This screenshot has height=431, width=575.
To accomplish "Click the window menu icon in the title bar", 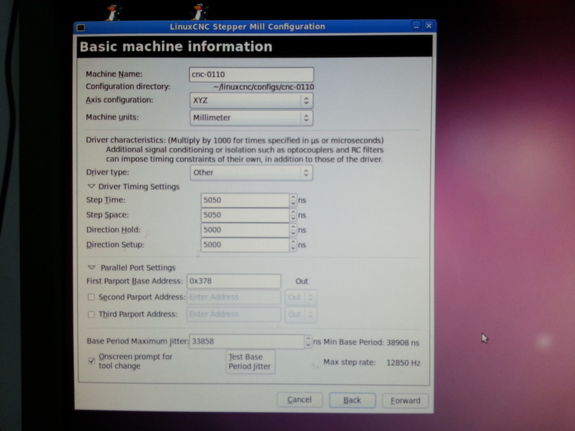I will click(x=80, y=27).
